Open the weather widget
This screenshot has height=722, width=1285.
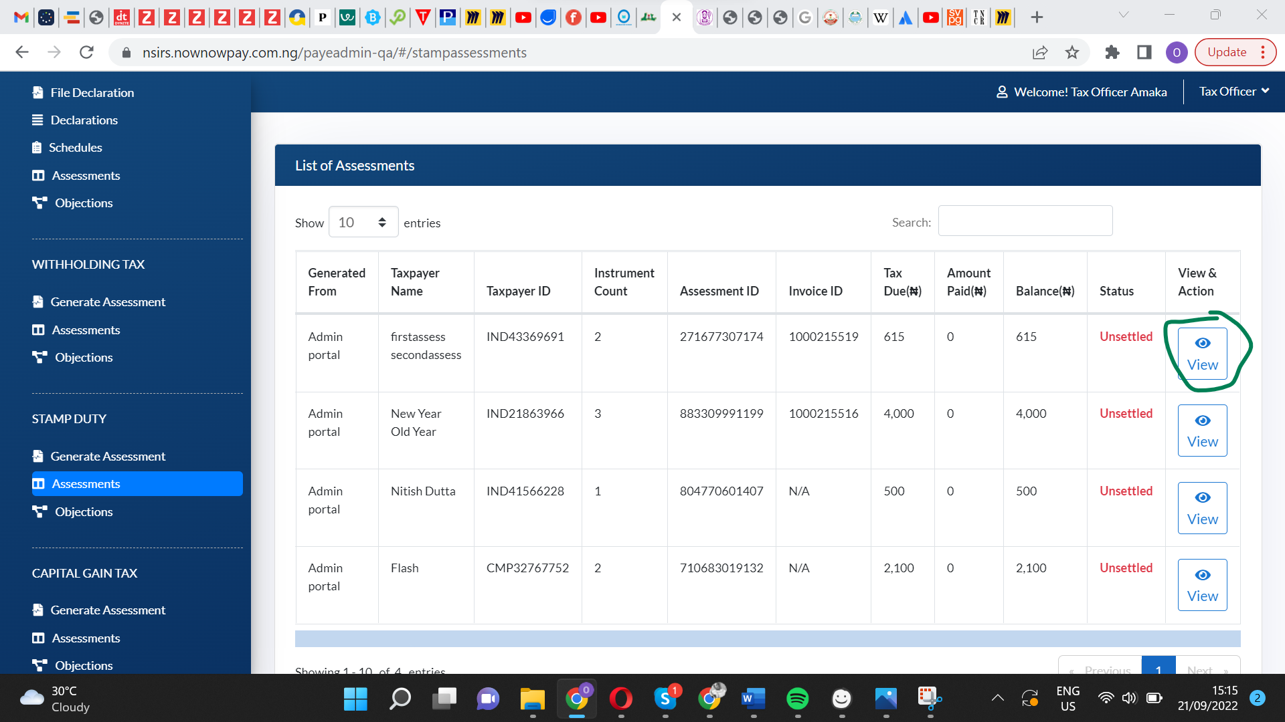[55, 699]
